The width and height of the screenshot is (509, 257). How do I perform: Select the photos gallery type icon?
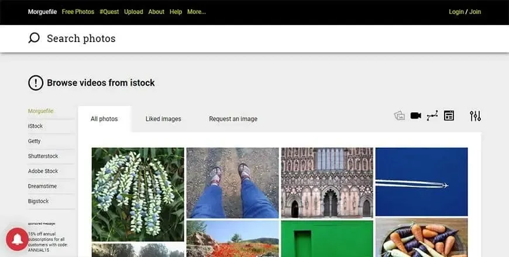399,116
